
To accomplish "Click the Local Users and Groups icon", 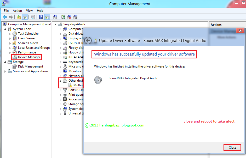I will tap(15, 48).
